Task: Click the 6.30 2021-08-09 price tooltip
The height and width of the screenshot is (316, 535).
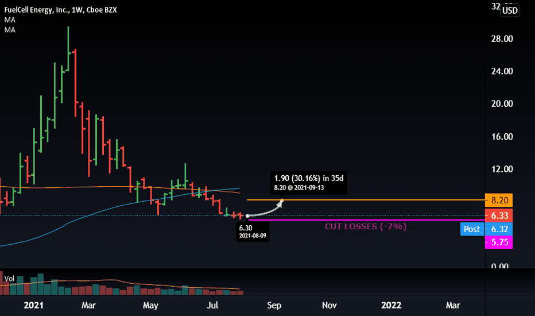Action: click(253, 232)
